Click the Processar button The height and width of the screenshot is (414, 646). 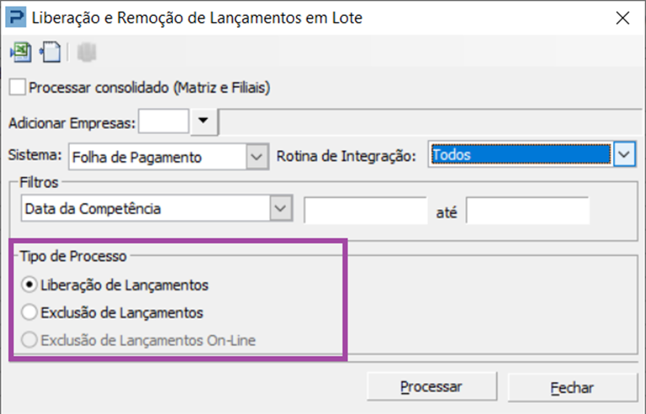pos(431,386)
